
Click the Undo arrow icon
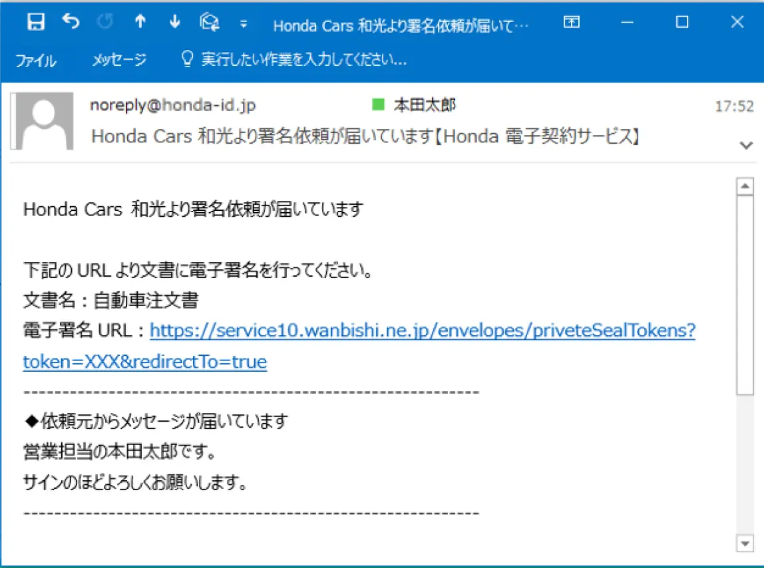71,21
